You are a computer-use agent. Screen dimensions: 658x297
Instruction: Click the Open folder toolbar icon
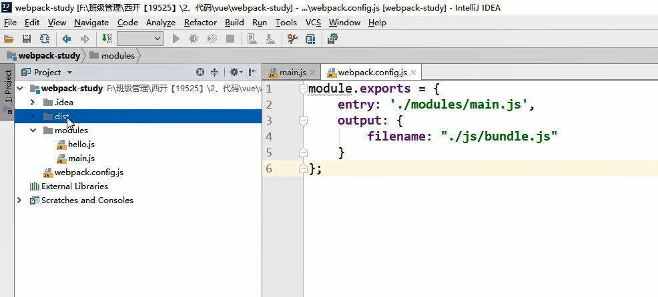pyautogui.click(x=9, y=39)
